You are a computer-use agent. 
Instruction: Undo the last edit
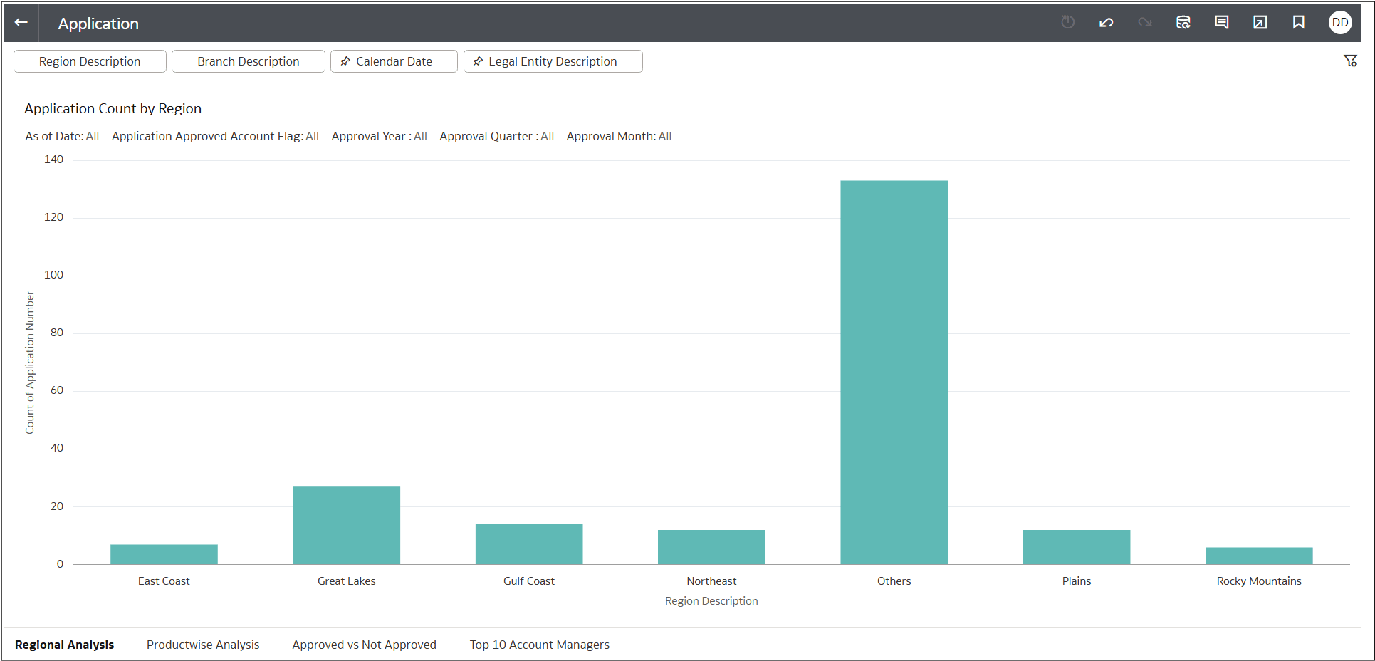1106,23
